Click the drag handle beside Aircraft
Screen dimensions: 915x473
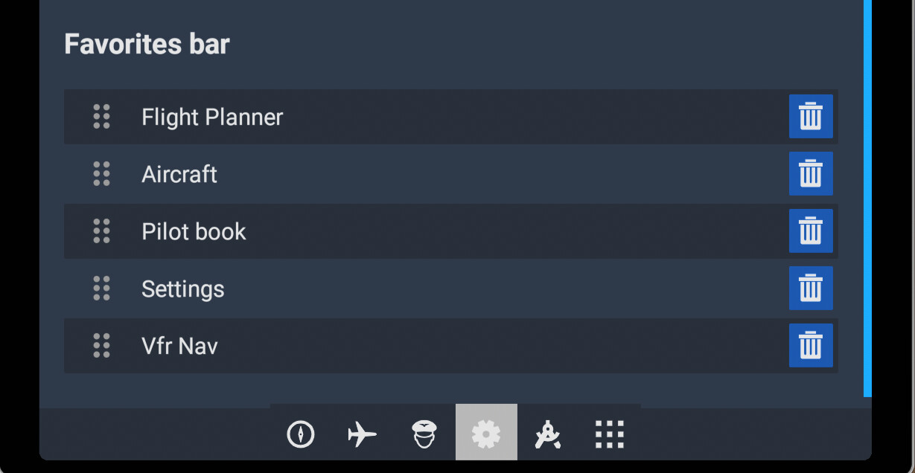coord(102,174)
